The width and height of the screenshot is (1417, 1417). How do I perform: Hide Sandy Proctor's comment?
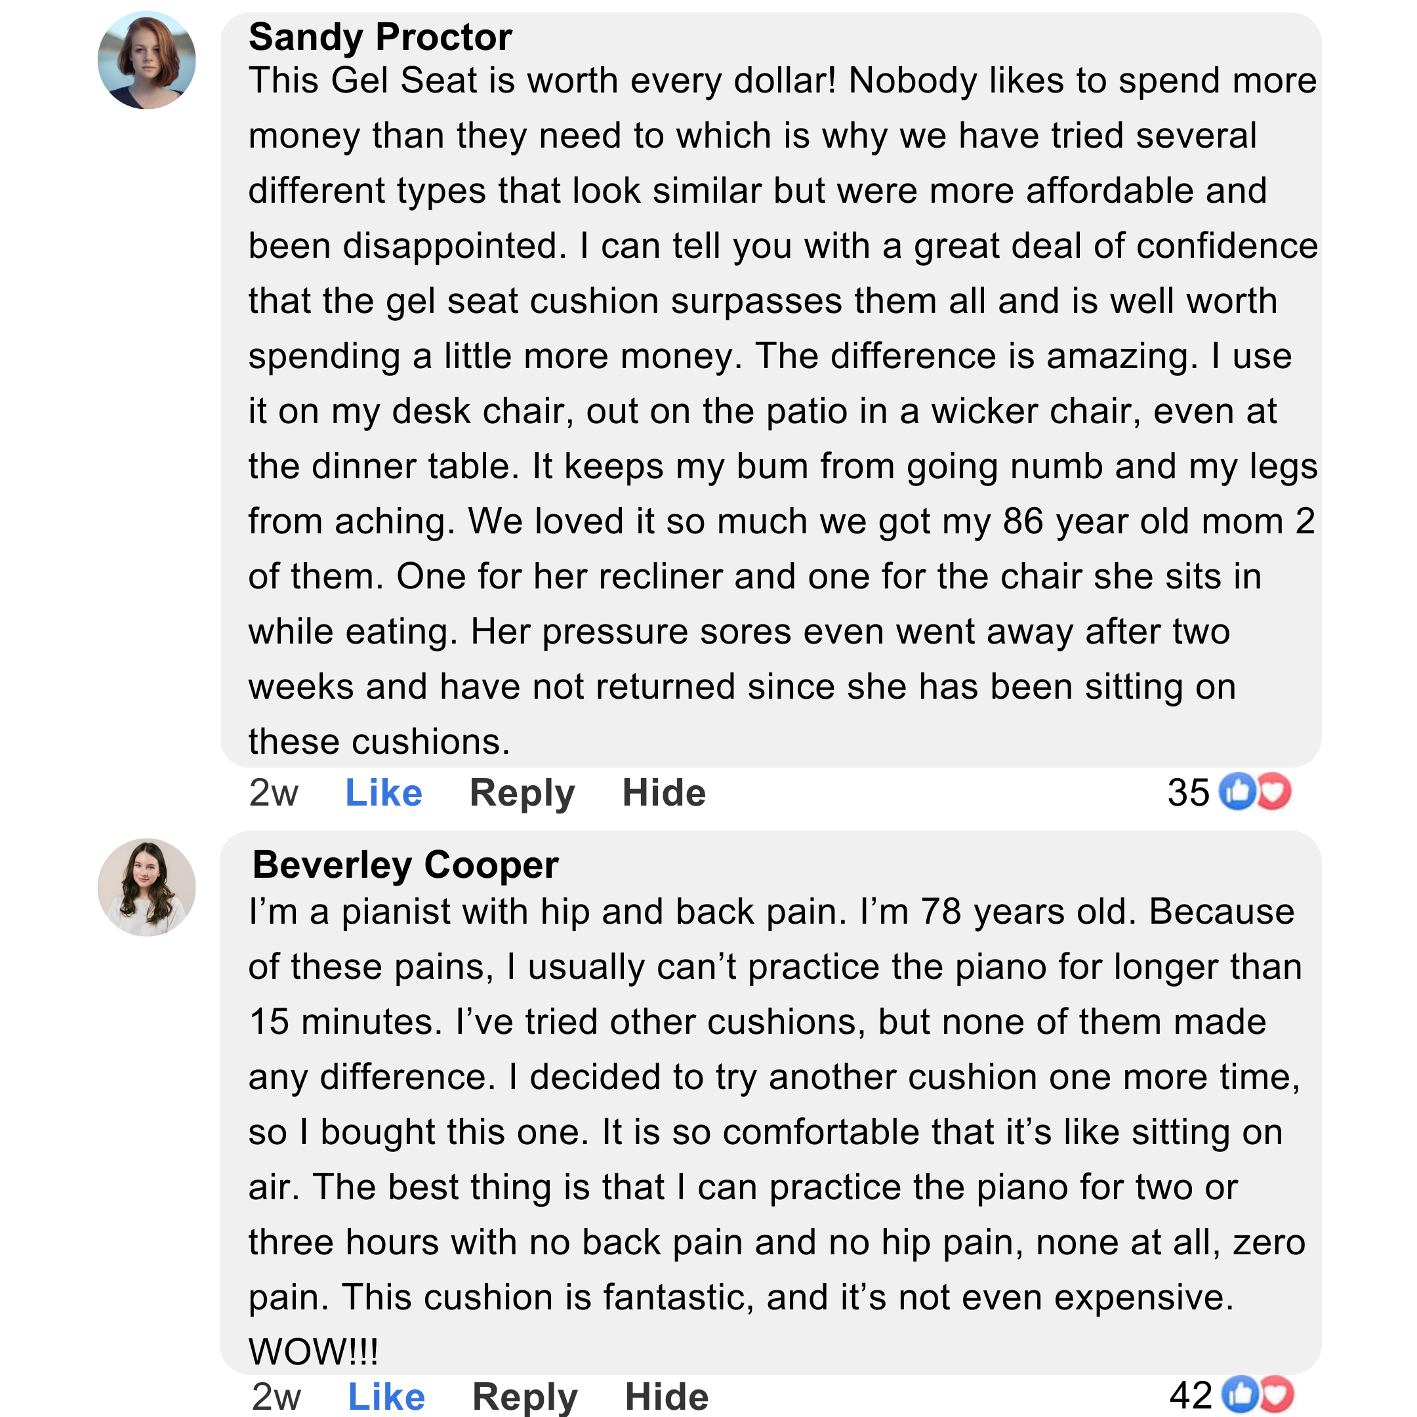[x=664, y=793]
